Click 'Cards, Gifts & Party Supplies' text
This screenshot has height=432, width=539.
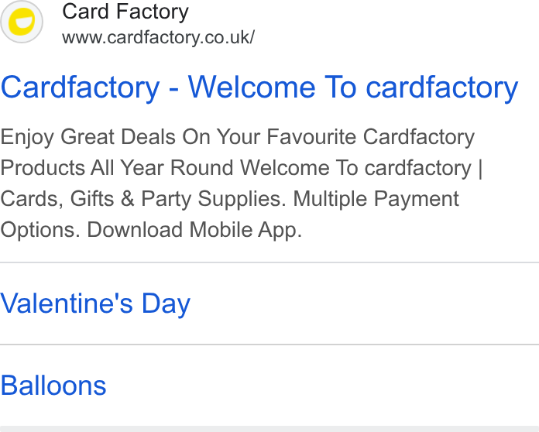(x=143, y=199)
